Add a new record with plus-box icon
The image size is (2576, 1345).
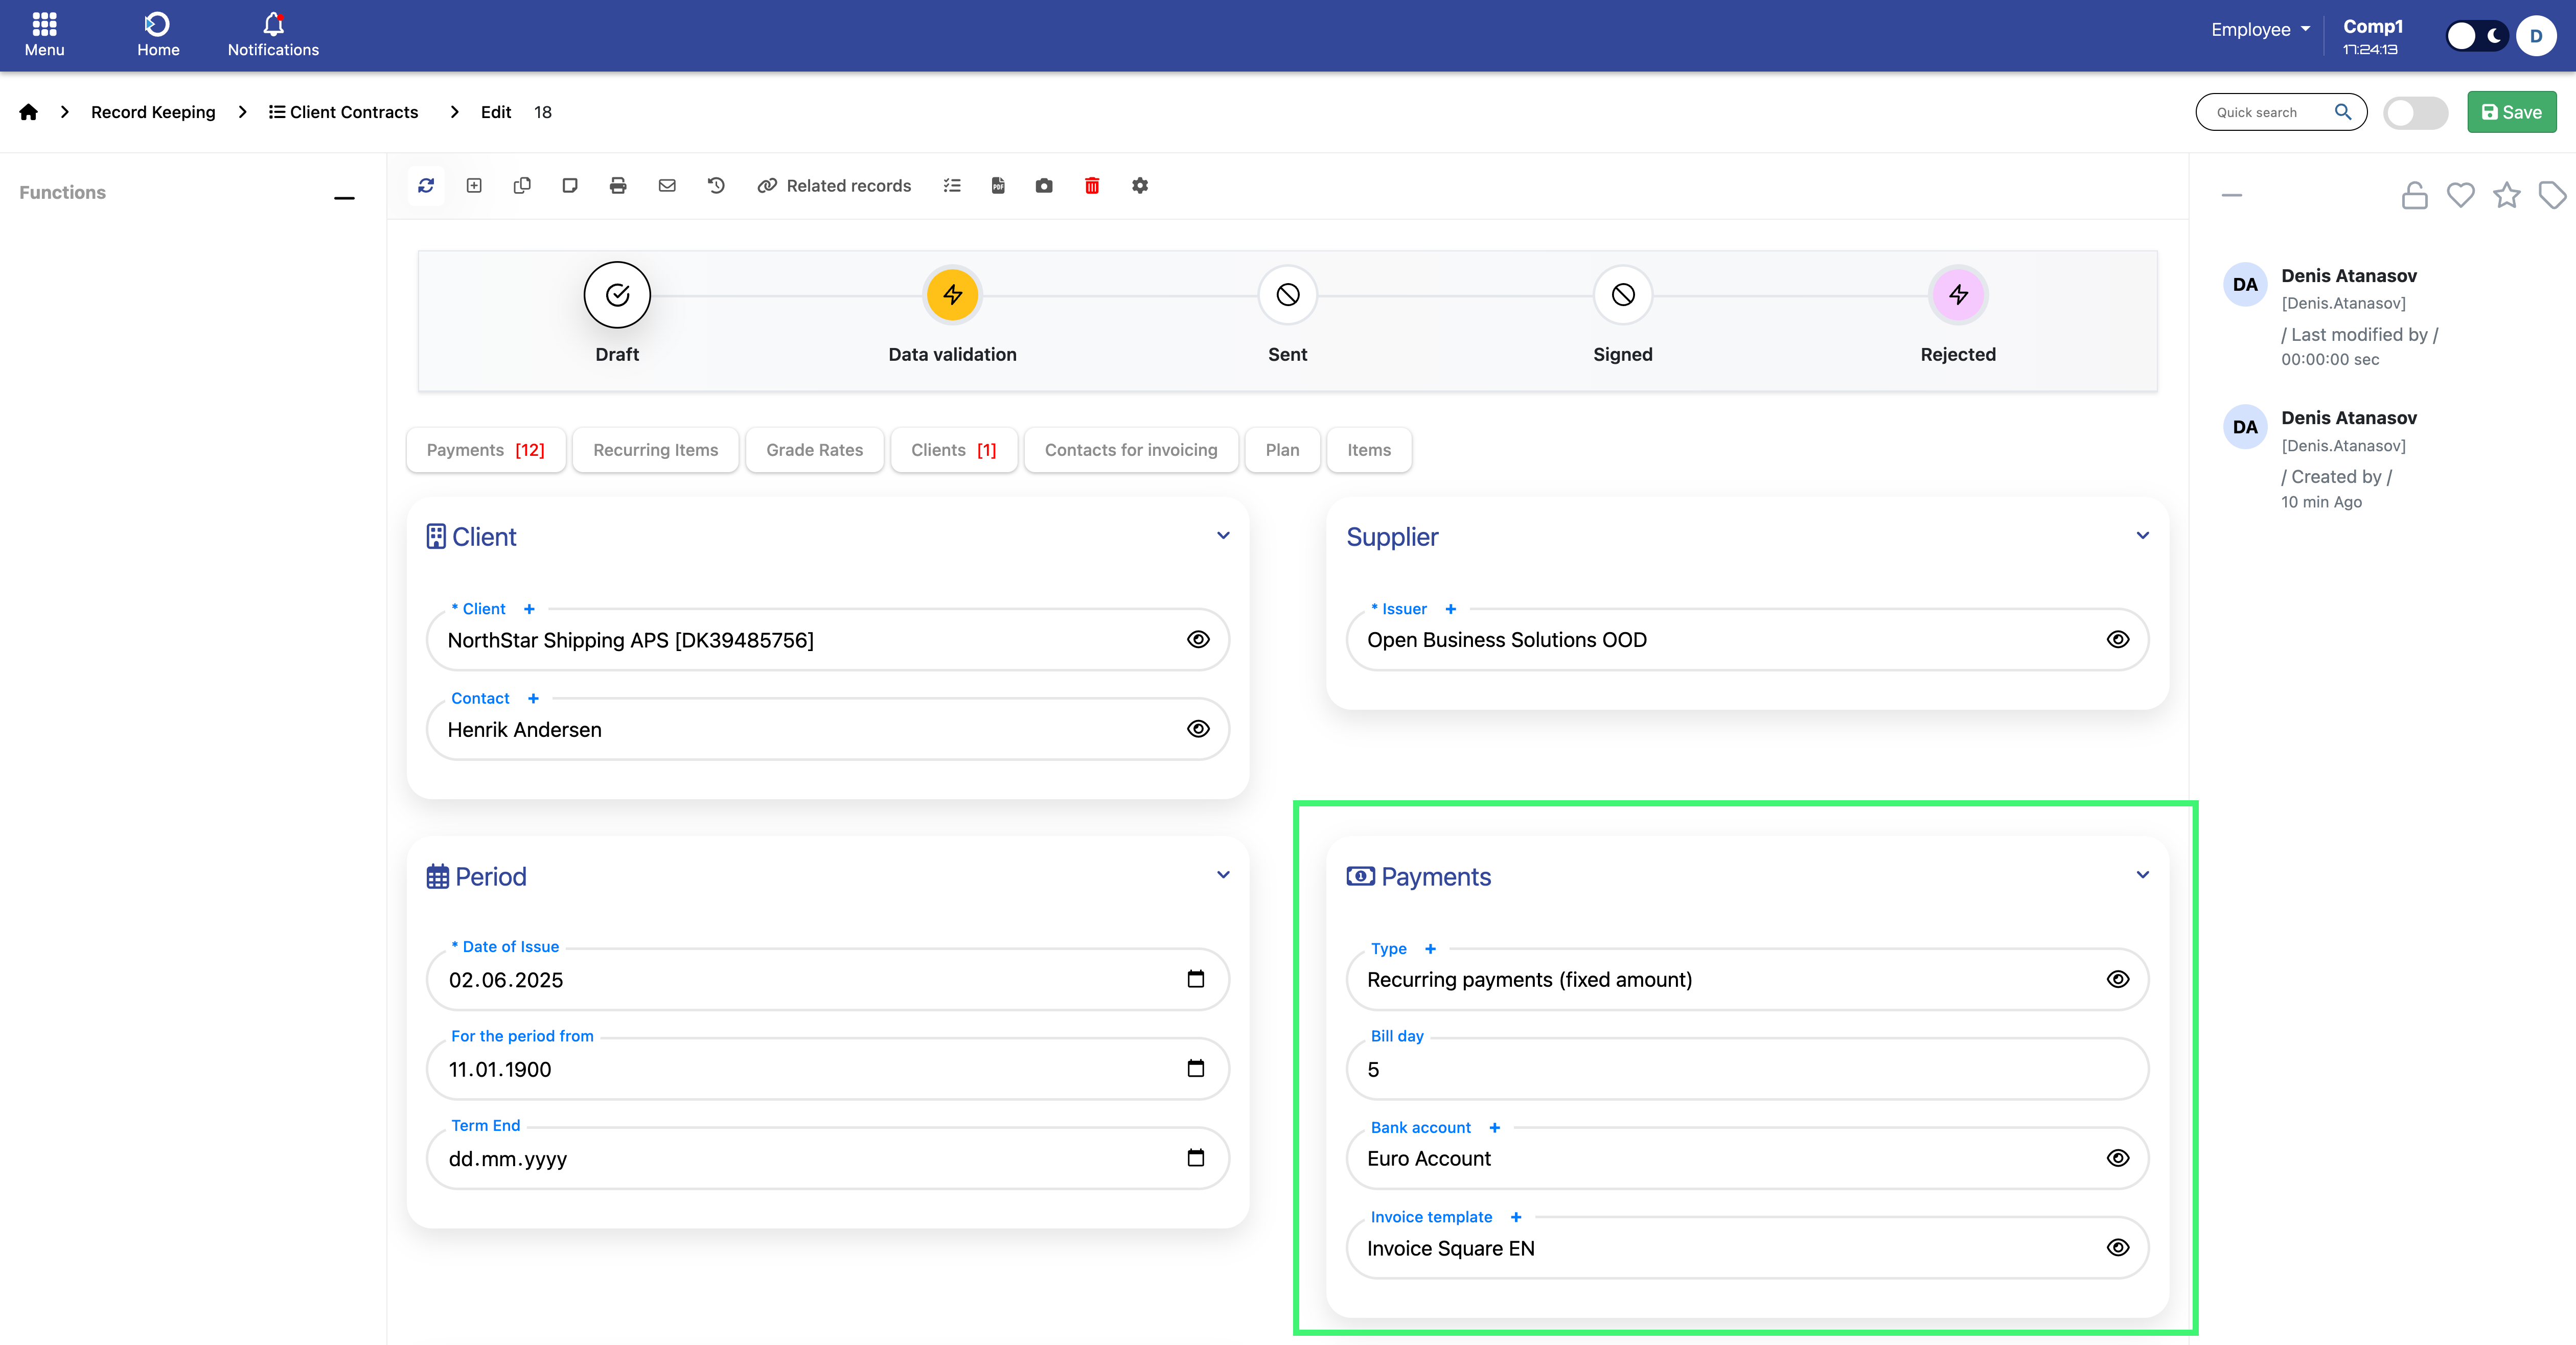click(474, 185)
